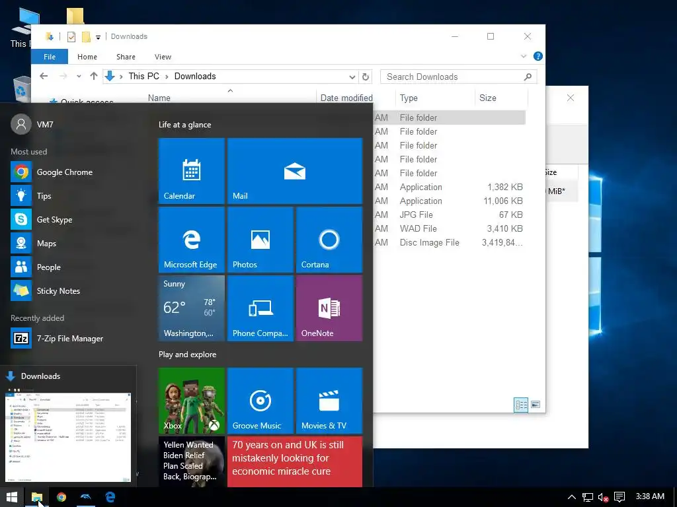Select the Disc Image File row
Screen dimensions: 677x507
[x=449, y=242]
